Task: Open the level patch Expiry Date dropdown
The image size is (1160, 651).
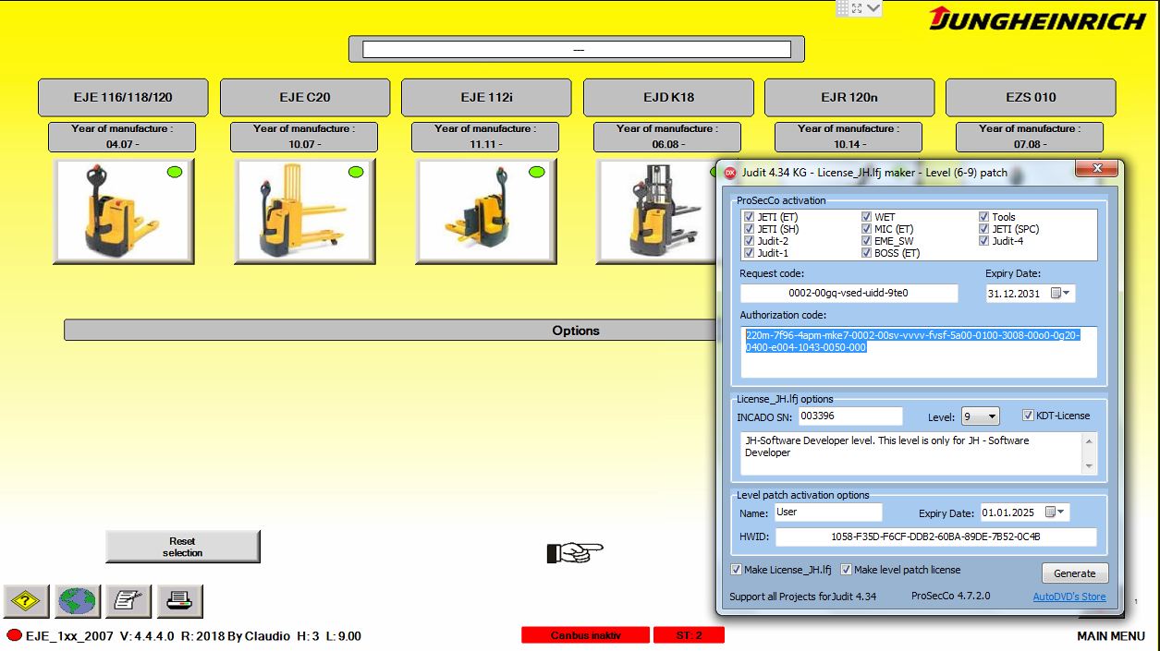Action: pyautogui.click(x=1061, y=512)
